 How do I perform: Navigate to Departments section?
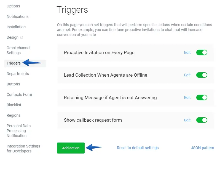pos(18,74)
